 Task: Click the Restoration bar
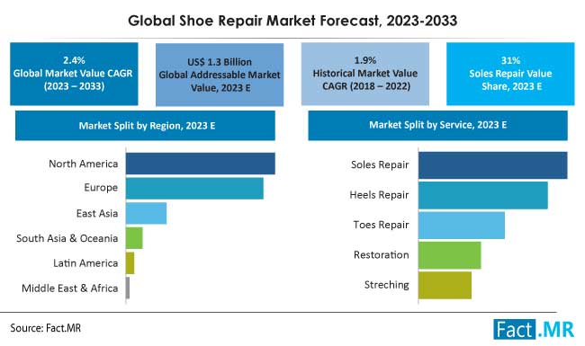click(x=450, y=255)
